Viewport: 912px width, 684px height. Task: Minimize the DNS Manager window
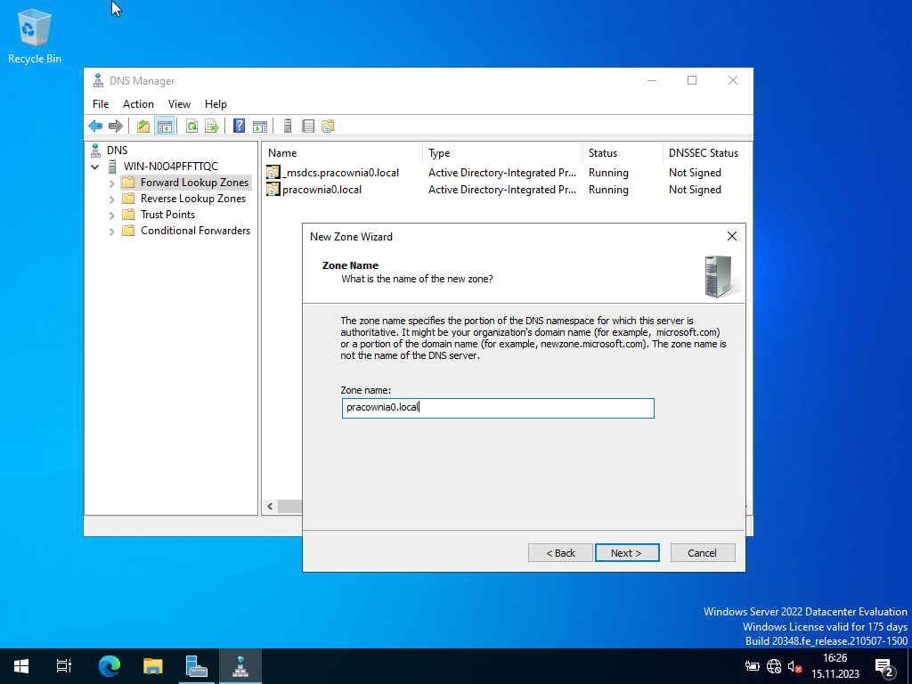pos(652,80)
